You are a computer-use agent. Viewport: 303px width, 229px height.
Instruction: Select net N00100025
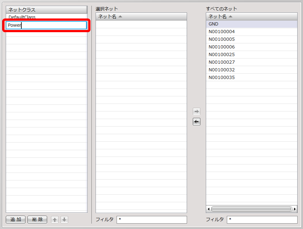pyautogui.click(x=221, y=55)
